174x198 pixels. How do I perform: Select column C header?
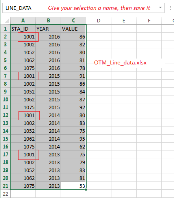point(74,20)
